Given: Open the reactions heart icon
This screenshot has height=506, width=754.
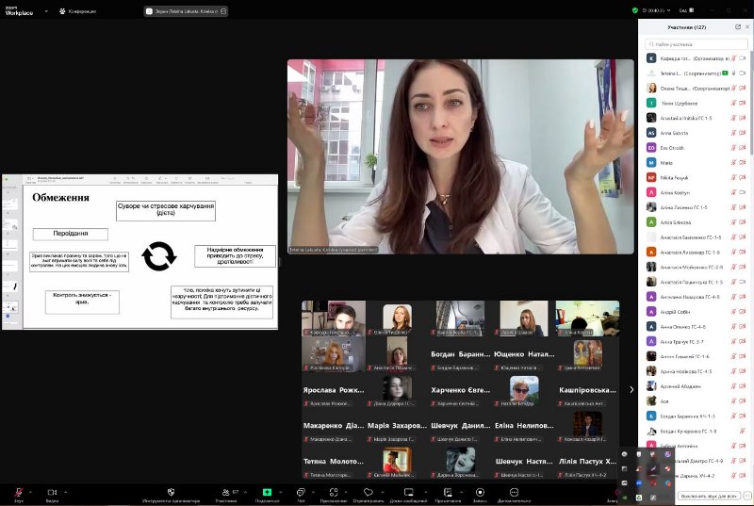Looking at the screenshot, I should pos(369,492).
